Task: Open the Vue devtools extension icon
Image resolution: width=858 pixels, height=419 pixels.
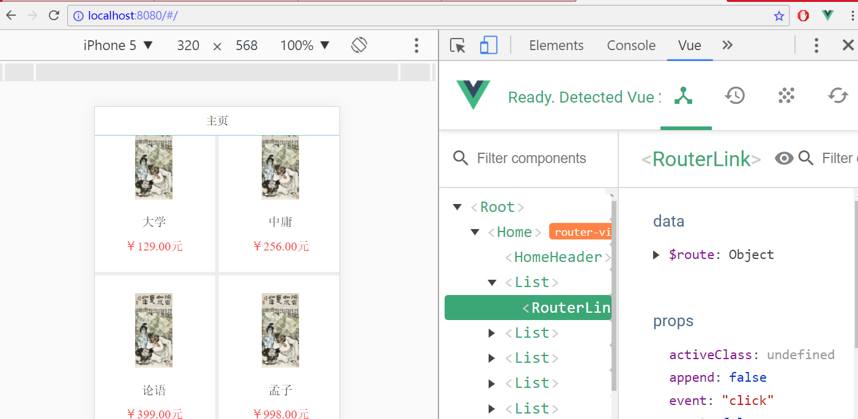Action: click(828, 16)
